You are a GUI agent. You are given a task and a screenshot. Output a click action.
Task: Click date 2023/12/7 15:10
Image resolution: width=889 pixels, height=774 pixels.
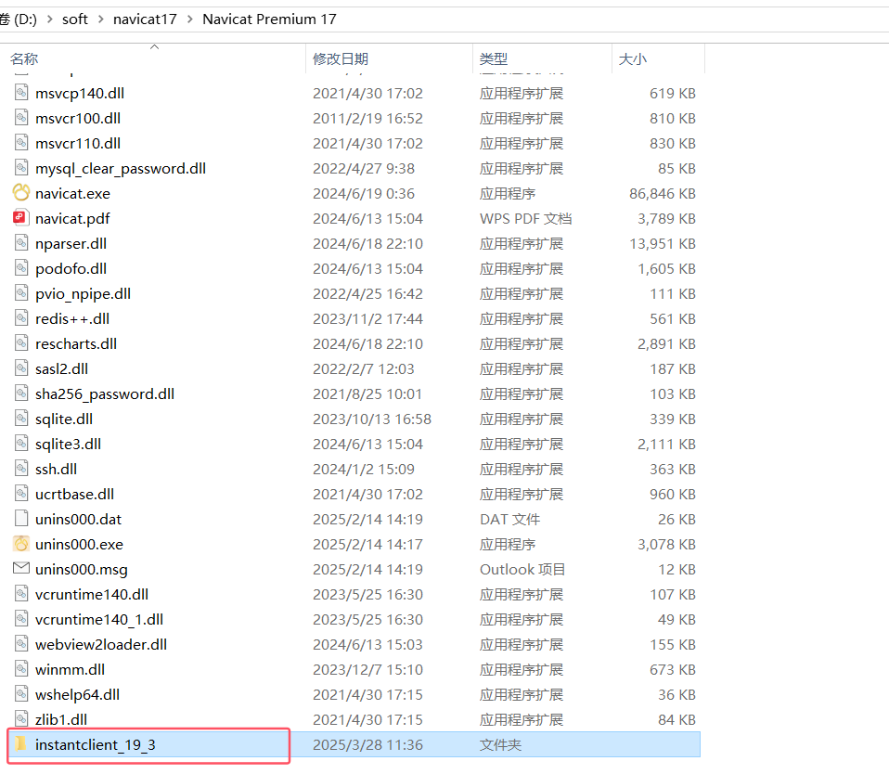pos(368,669)
